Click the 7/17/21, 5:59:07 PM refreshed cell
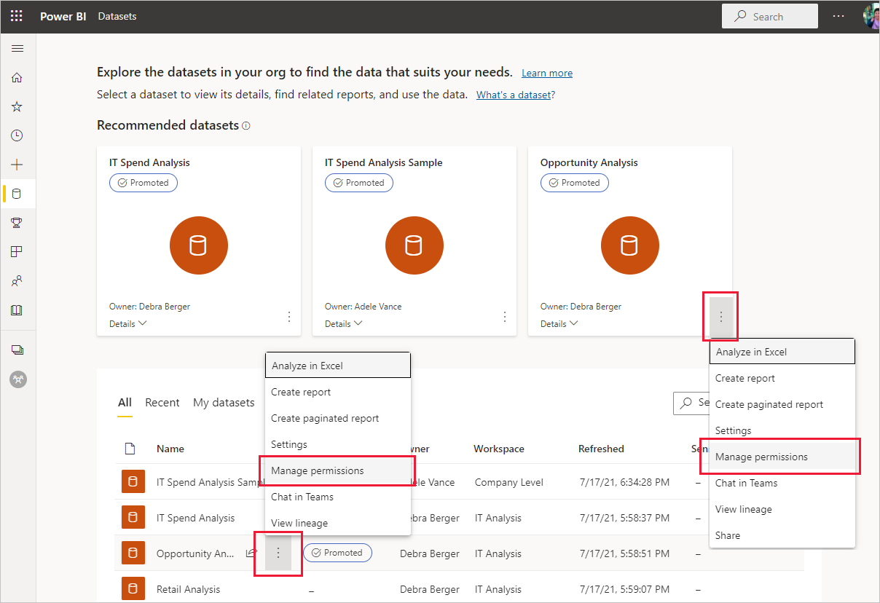 [624, 589]
